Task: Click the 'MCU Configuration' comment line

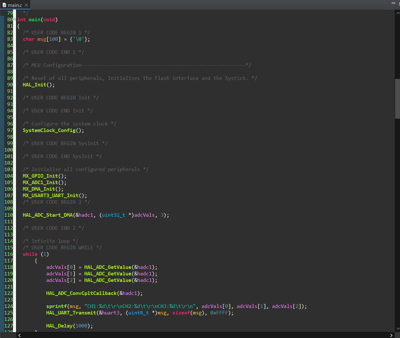Action: (137, 65)
